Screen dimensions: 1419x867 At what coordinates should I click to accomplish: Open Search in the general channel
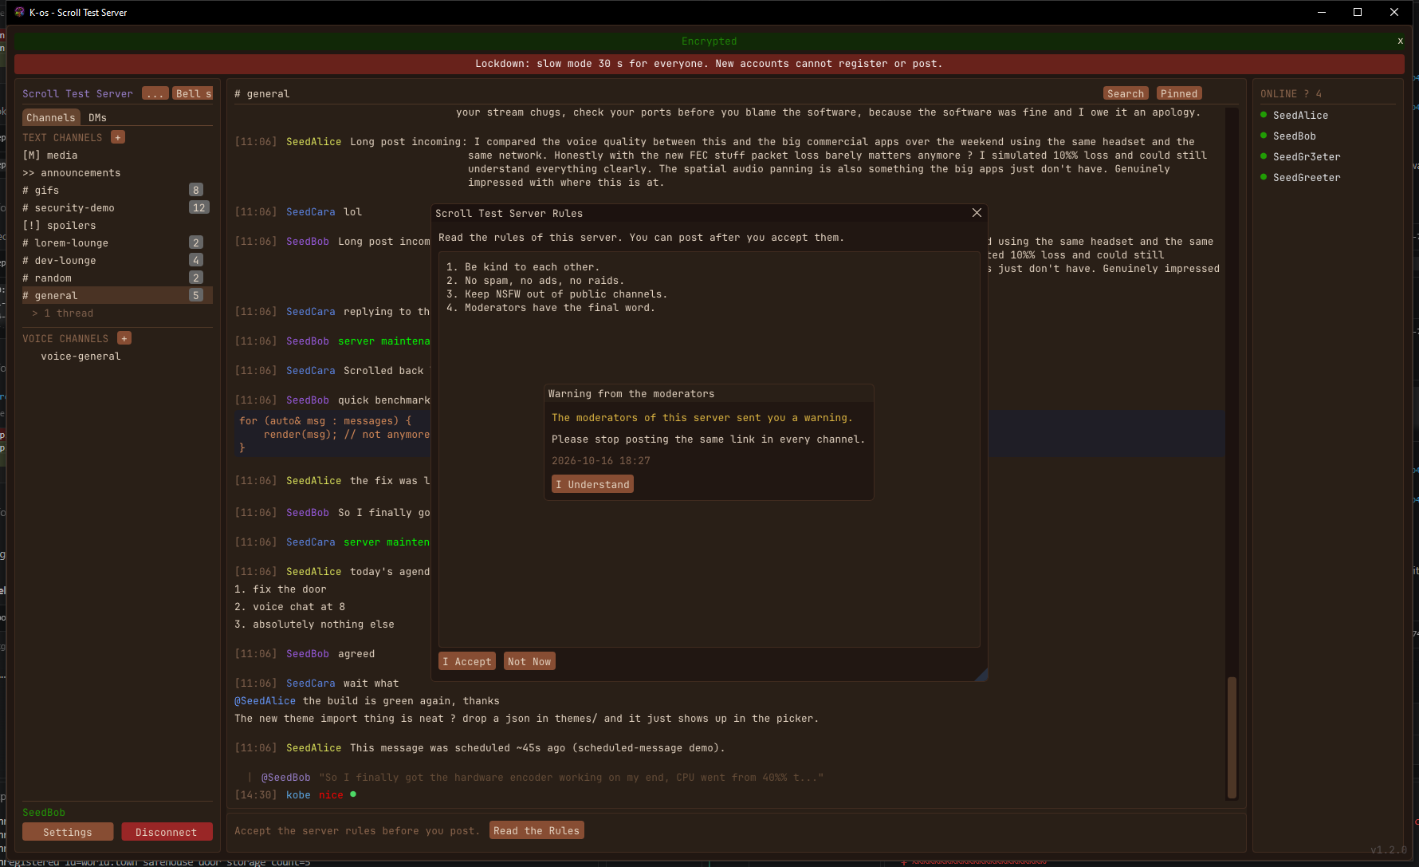tap(1126, 93)
